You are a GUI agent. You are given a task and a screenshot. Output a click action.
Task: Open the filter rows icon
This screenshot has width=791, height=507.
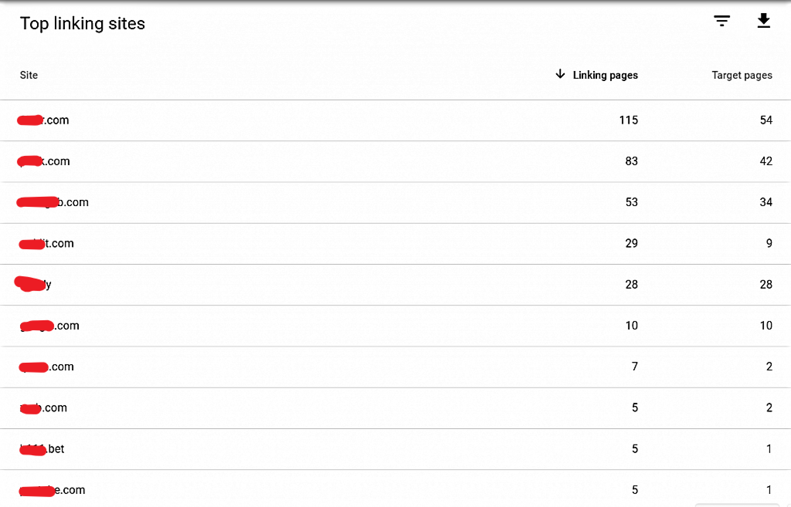[x=721, y=21]
